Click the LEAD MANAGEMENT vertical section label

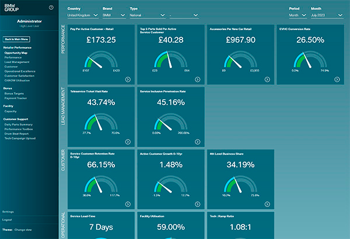(63, 106)
